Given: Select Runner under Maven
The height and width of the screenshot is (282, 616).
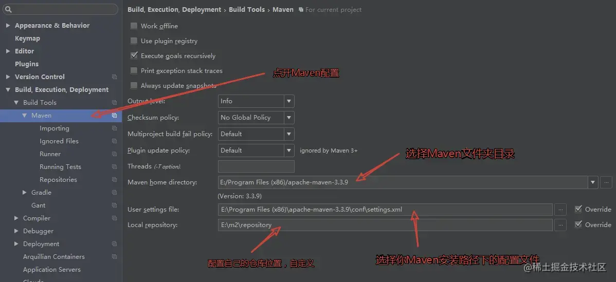Looking at the screenshot, I should [50, 154].
